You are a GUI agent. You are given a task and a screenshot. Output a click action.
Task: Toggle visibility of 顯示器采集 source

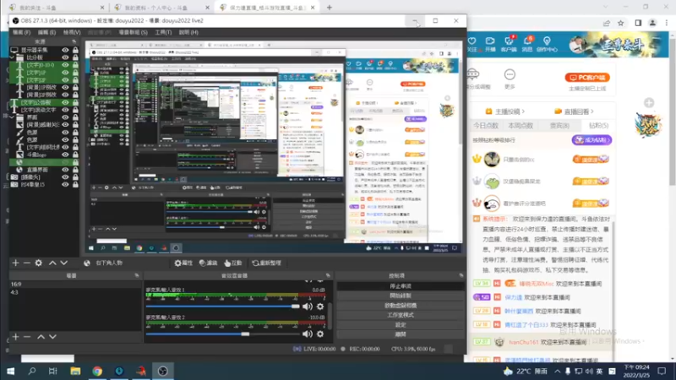[x=65, y=50]
